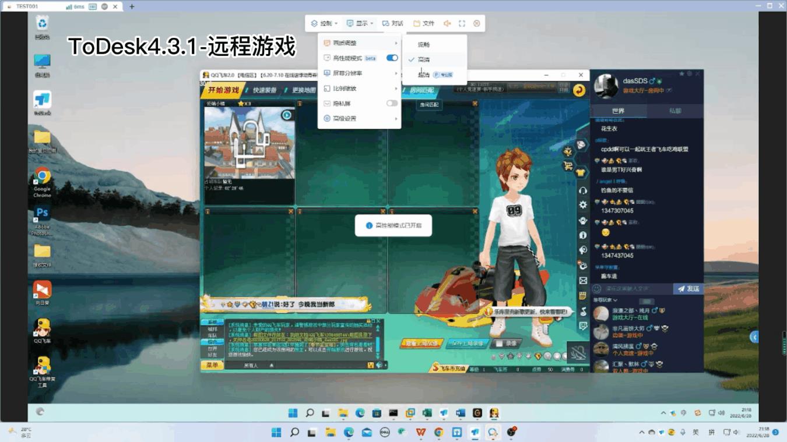Click the weather widget on taskbar

(x=19, y=432)
